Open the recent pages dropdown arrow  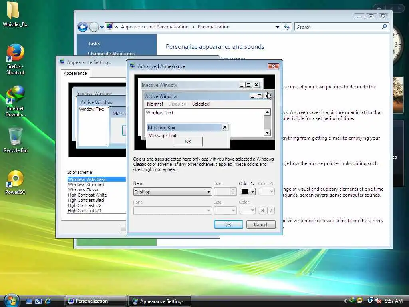tap(102, 27)
